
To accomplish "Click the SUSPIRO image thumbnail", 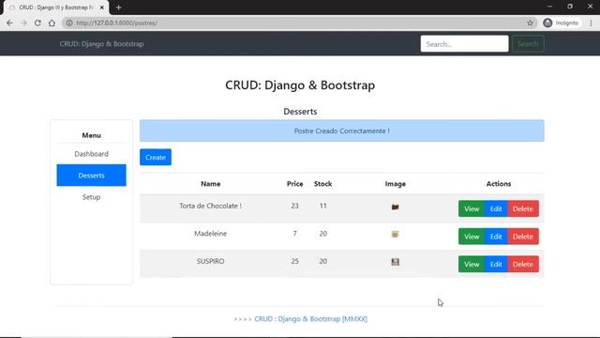I will tap(396, 262).
